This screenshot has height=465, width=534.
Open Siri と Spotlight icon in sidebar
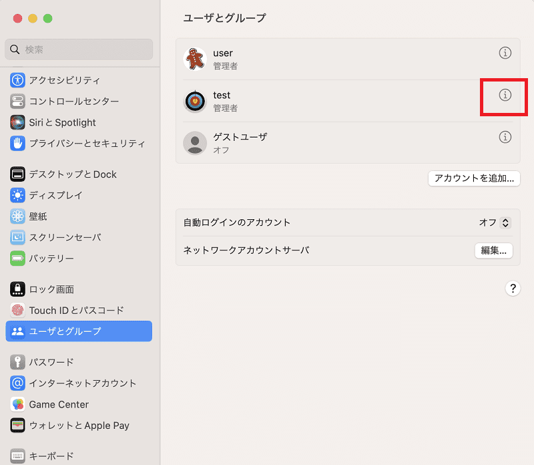(17, 122)
